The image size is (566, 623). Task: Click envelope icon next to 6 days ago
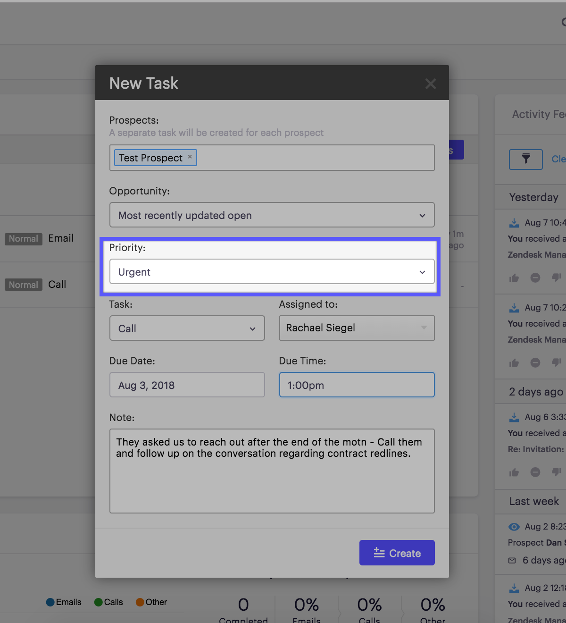coord(512,560)
